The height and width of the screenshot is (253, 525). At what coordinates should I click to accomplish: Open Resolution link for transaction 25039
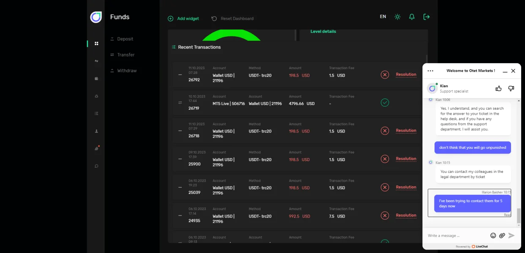406,187
